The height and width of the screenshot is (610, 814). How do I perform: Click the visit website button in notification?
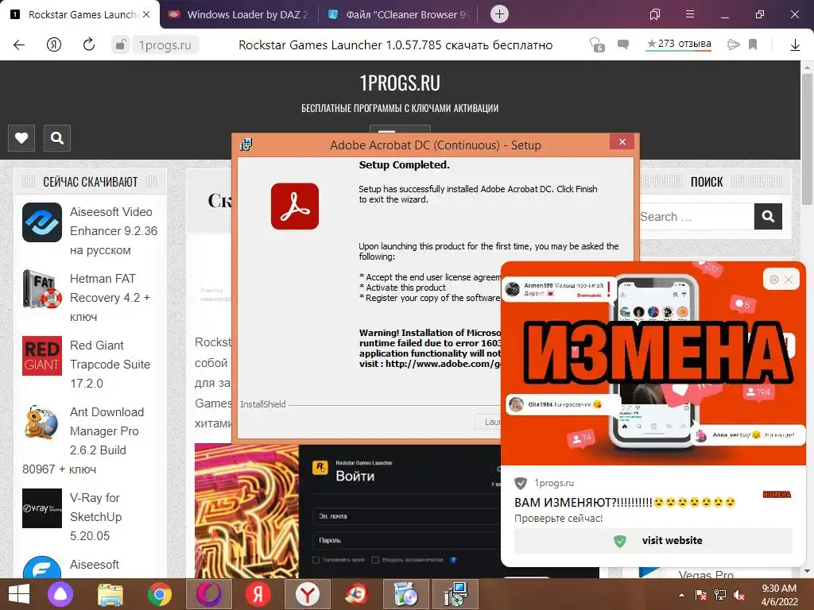pos(653,541)
